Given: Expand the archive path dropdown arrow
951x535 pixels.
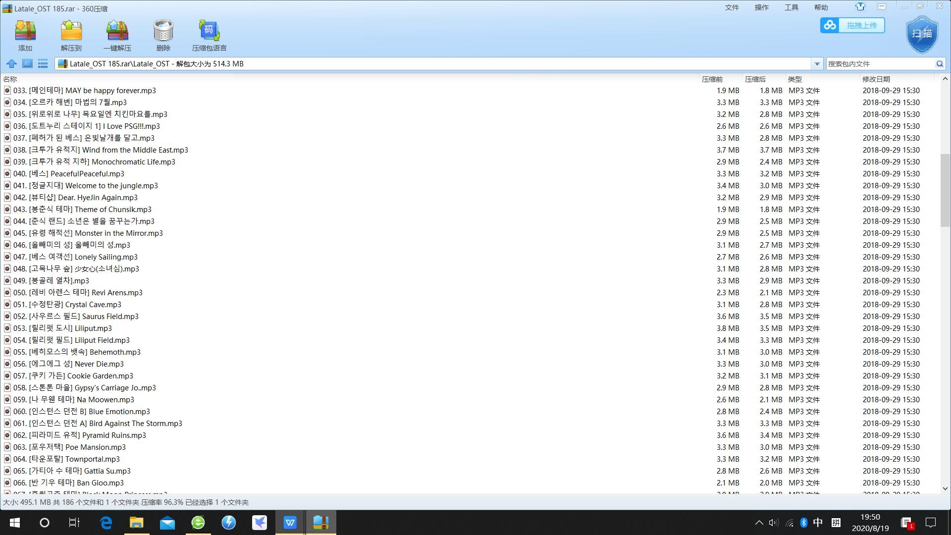Looking at the screenshot, I should (x=817, y=63).
